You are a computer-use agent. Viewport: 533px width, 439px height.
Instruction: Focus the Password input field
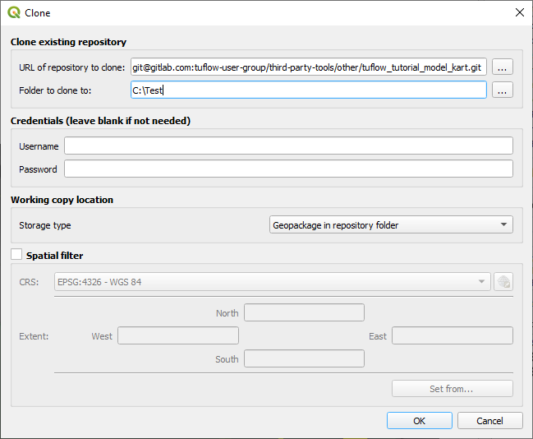click(288, 169)
